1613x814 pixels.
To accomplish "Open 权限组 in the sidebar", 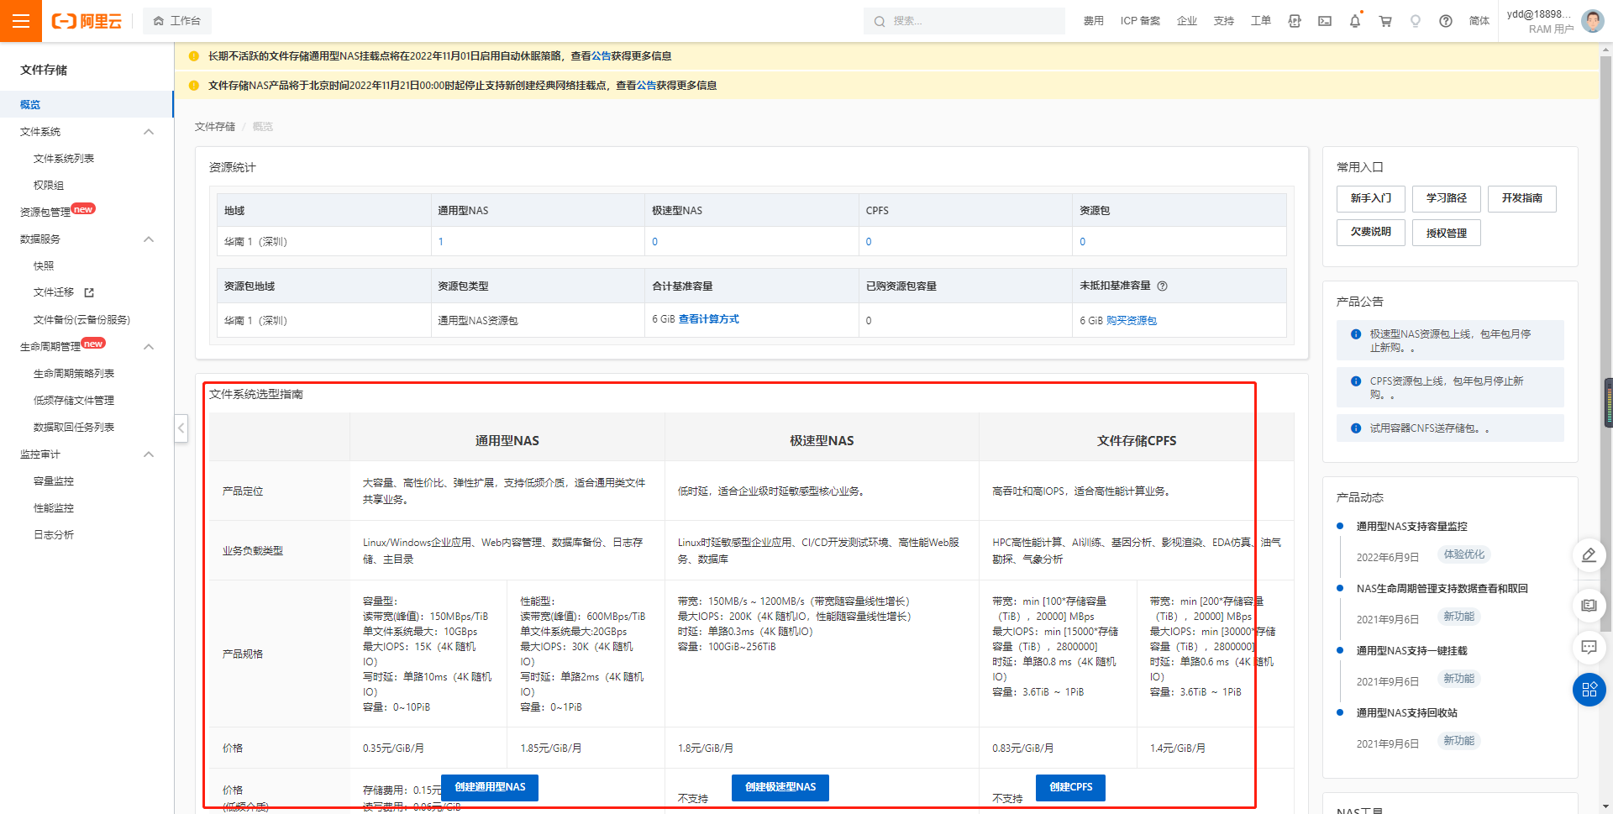I will click(x=49, y=186).
